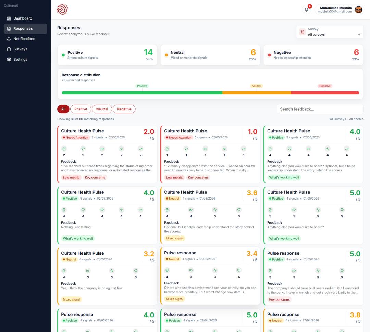Click Key concerns tag on 5.0 Pulse response card
This screenshot has width=370, height=332.
280,299
